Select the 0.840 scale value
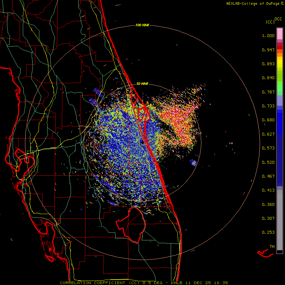The image size is (285, 285). (x=268, y=78)
